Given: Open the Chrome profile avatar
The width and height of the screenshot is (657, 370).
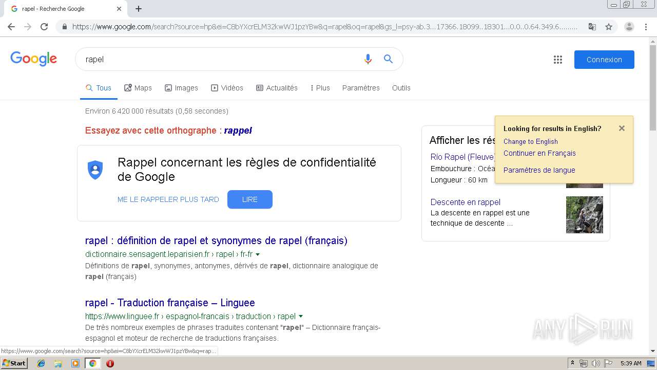Looking at the screenshot, I should tap(629, 27).
